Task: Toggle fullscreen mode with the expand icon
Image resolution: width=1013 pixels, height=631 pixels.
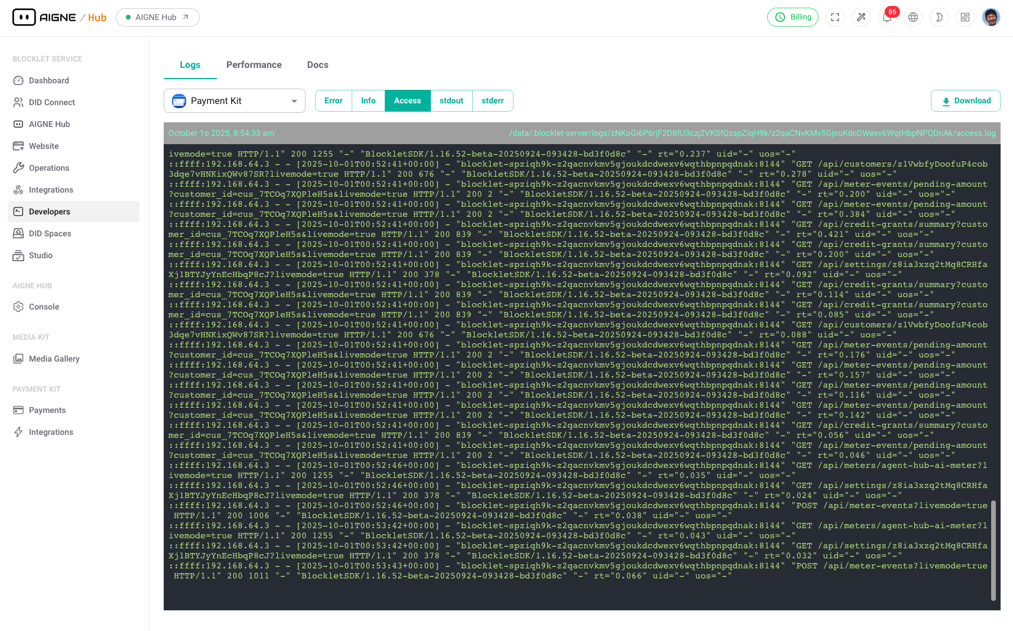Action: (835, 17)
